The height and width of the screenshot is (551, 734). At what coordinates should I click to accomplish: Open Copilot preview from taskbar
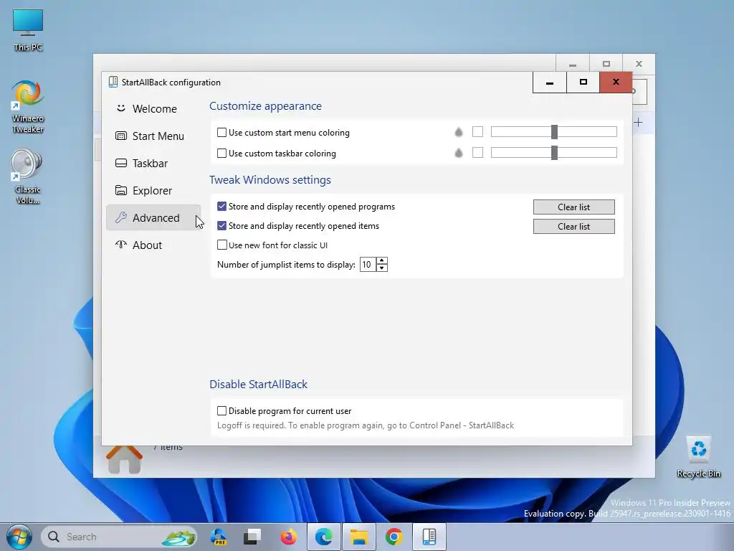click(219, 537)
